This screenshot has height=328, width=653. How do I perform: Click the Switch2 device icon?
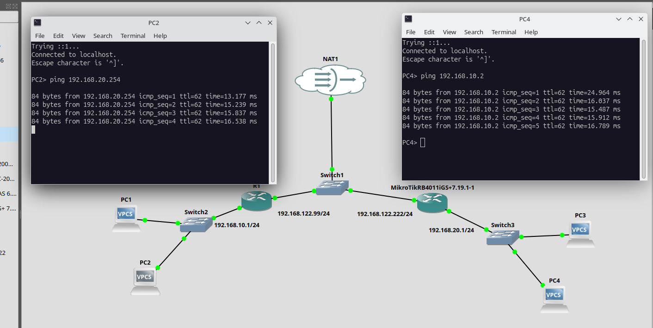[196, 224]
